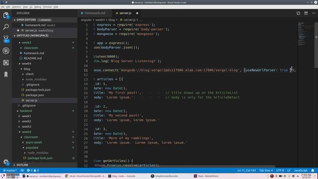This screenshot has height=179, width=318.
Task: Expand the greyed node_modules folder under blog
Action: point(36,80)
